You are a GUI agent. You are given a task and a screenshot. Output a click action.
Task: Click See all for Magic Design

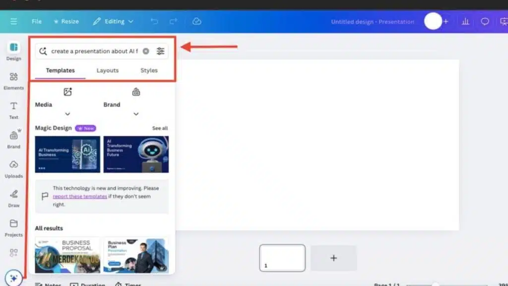[x=160, y=128]
